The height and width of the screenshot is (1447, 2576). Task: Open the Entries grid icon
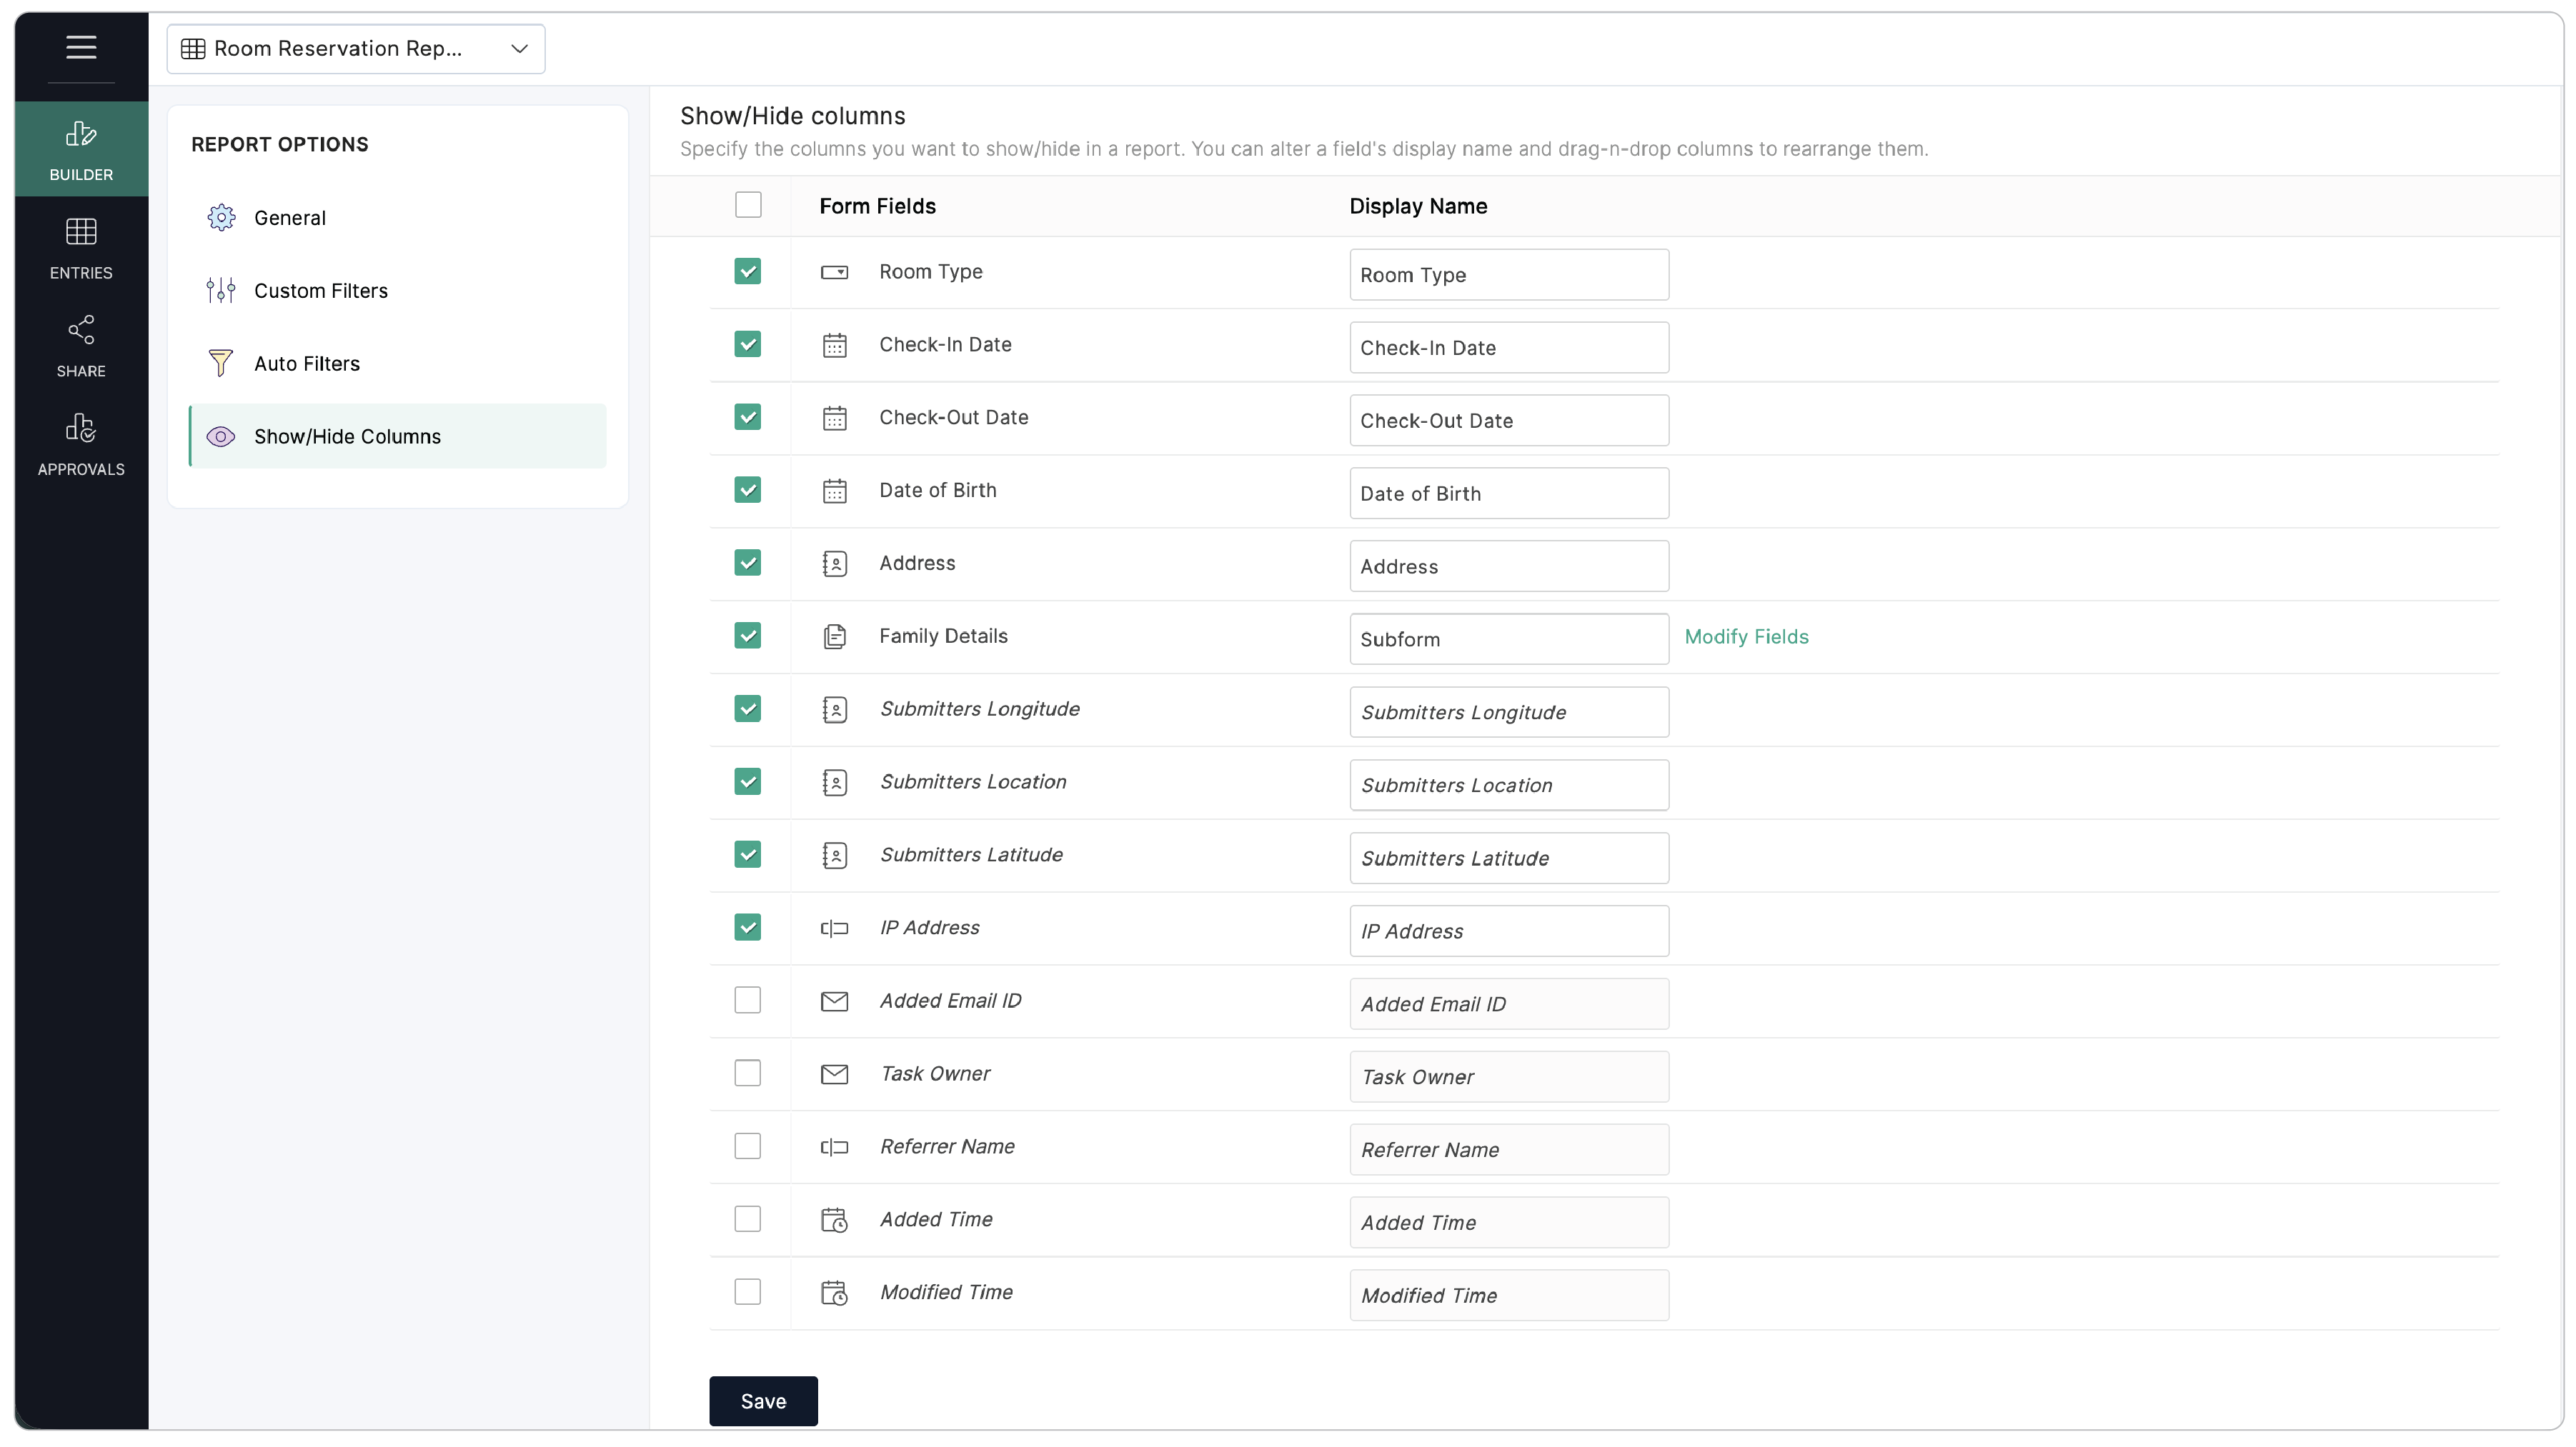81,232
